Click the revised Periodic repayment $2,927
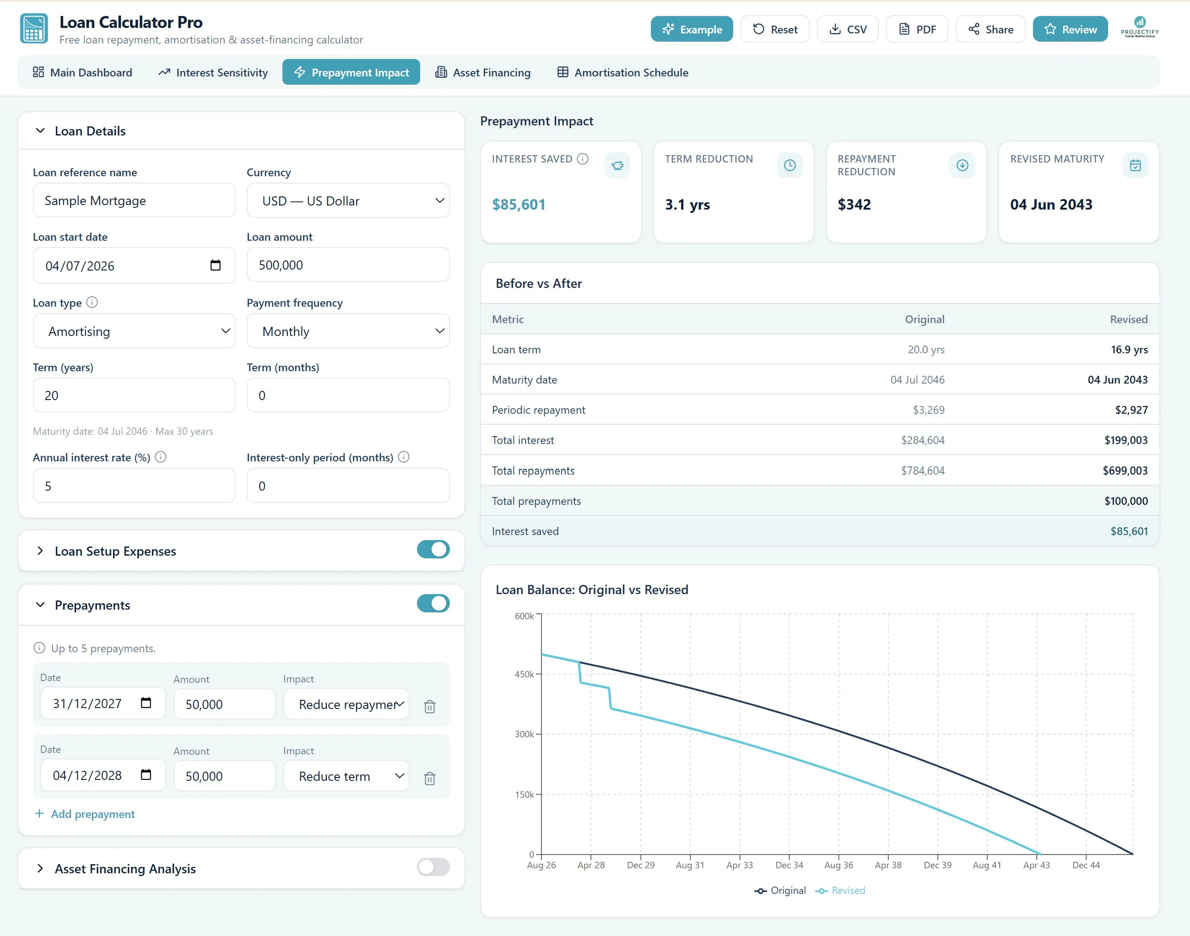Screen dimensions: 1190x936 pyautogui.click(x=1131, y=410)
